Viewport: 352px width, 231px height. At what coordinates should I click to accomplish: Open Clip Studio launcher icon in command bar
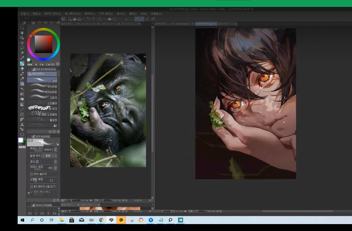[x=63, y=19]
